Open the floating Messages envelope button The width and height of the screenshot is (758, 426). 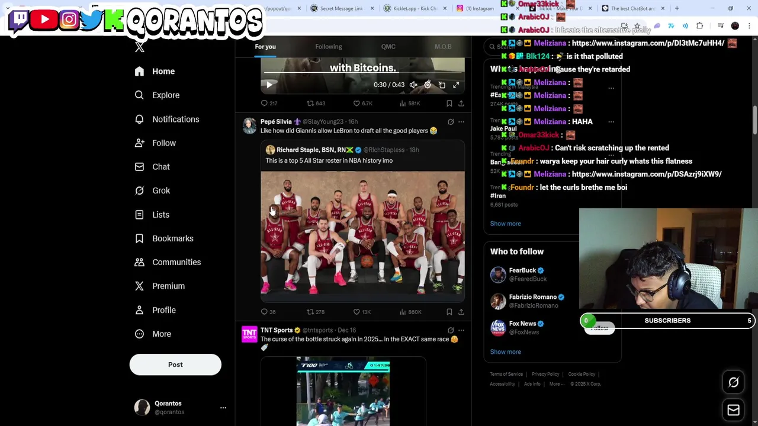point(733,409)
